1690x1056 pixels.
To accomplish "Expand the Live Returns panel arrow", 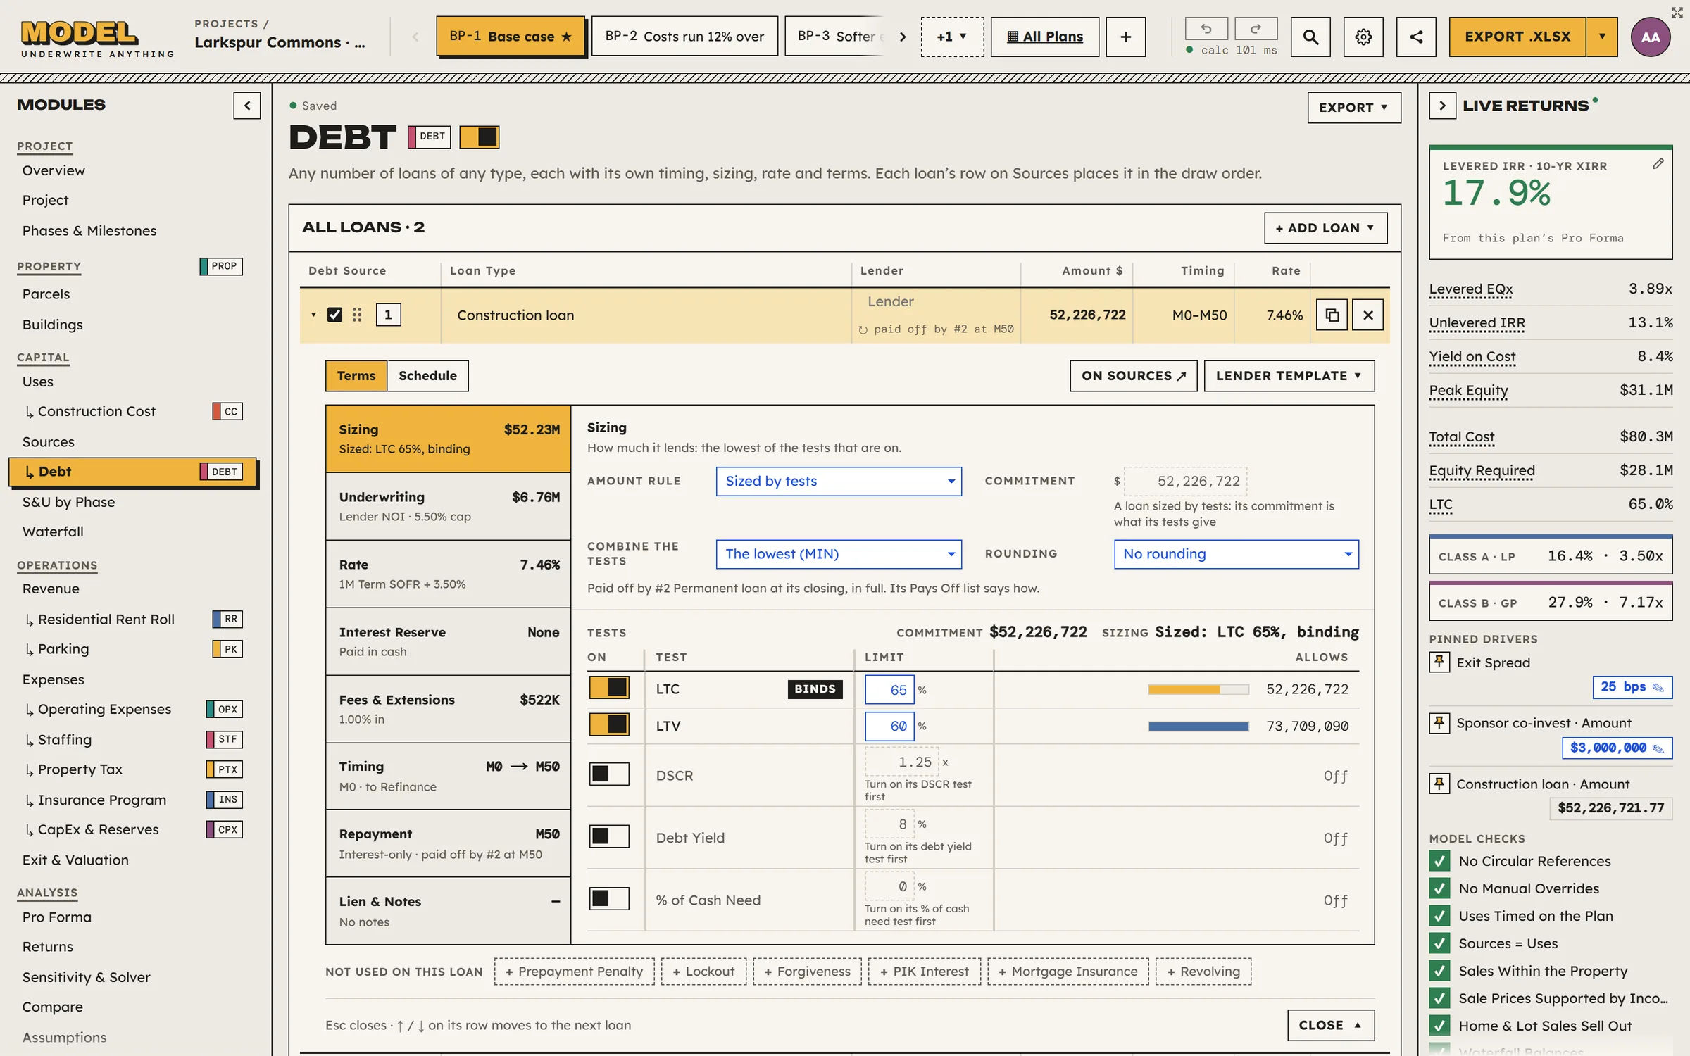I will (x=1442, y=106).
